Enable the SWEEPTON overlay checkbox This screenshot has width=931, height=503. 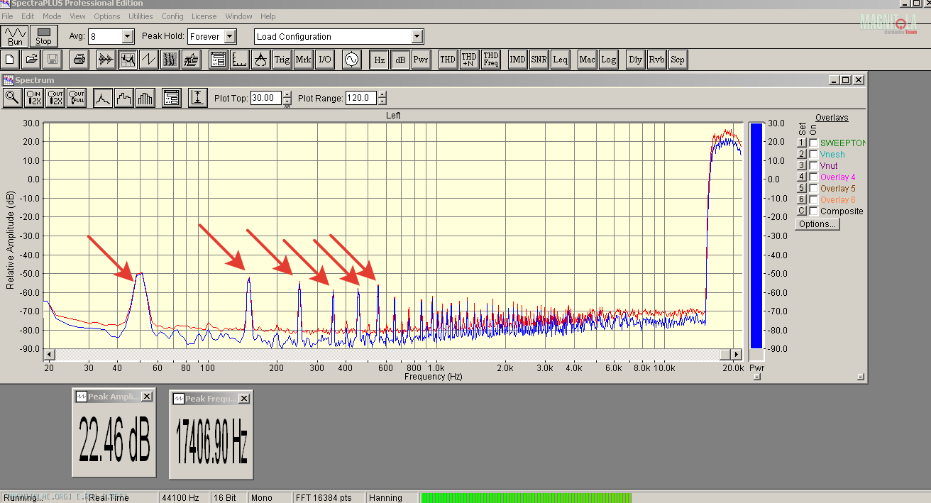click(813, 143)
